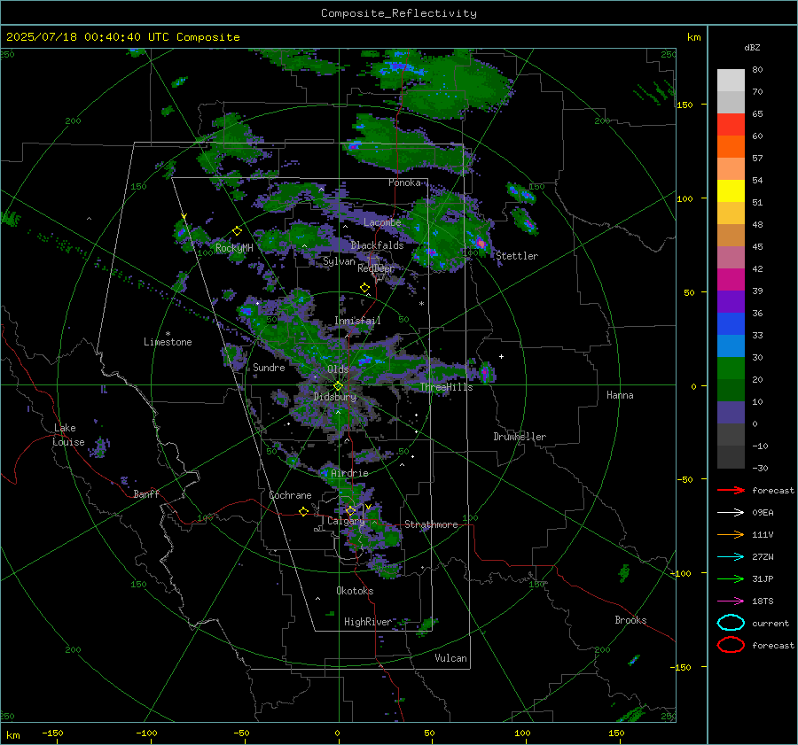Click the green 31JP arrow legend icon
The image size is (798, 745).
(x=731, y=578)
